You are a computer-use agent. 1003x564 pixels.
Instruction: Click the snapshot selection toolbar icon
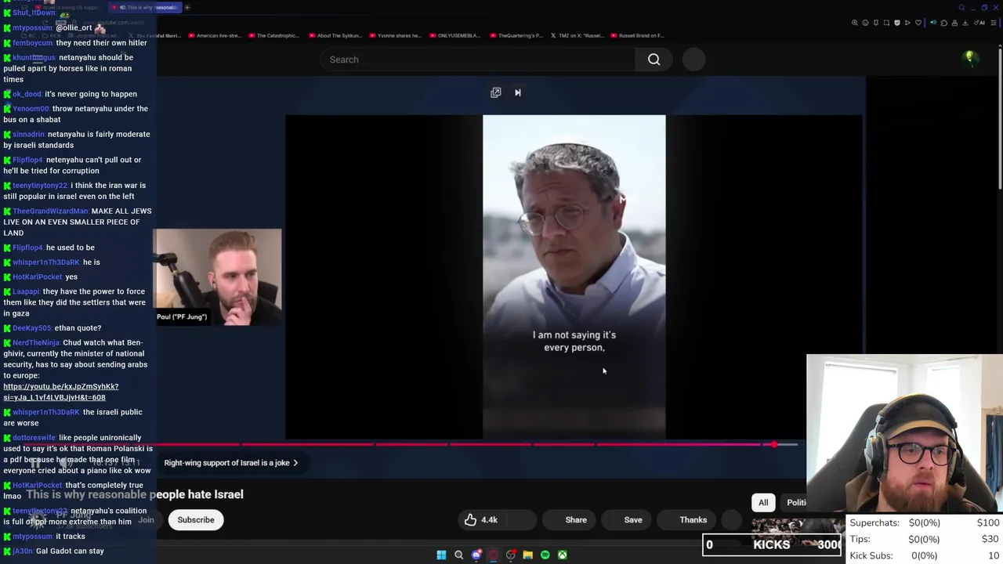pyautogui.click(x=886, y=23)
